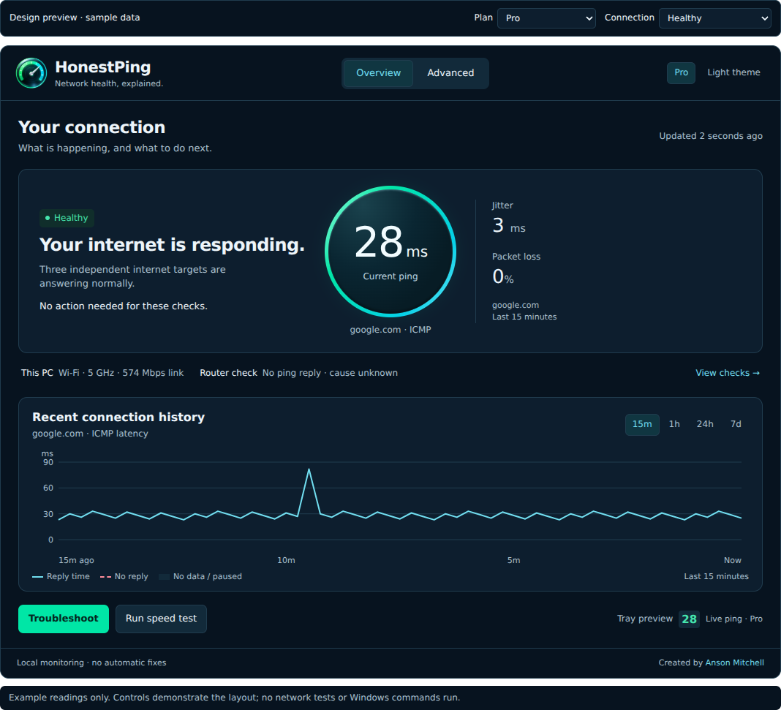Viewport: 781px width, 710px height.
Task: Toggle Light theme
Action: (x=733, y=72)
